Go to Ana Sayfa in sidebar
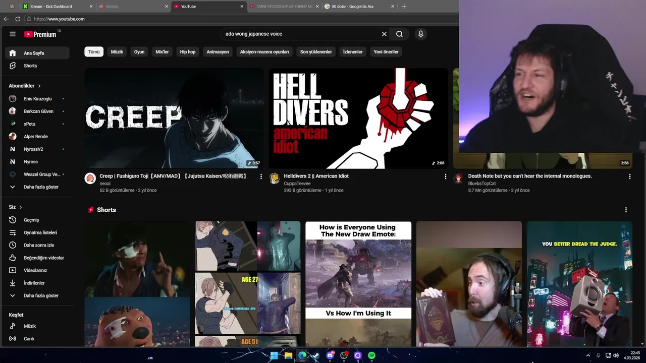 pyautogui.click(x=37, y=53)
